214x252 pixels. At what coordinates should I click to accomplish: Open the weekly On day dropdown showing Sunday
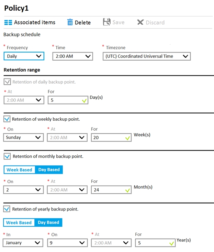(x=23, y=137)
